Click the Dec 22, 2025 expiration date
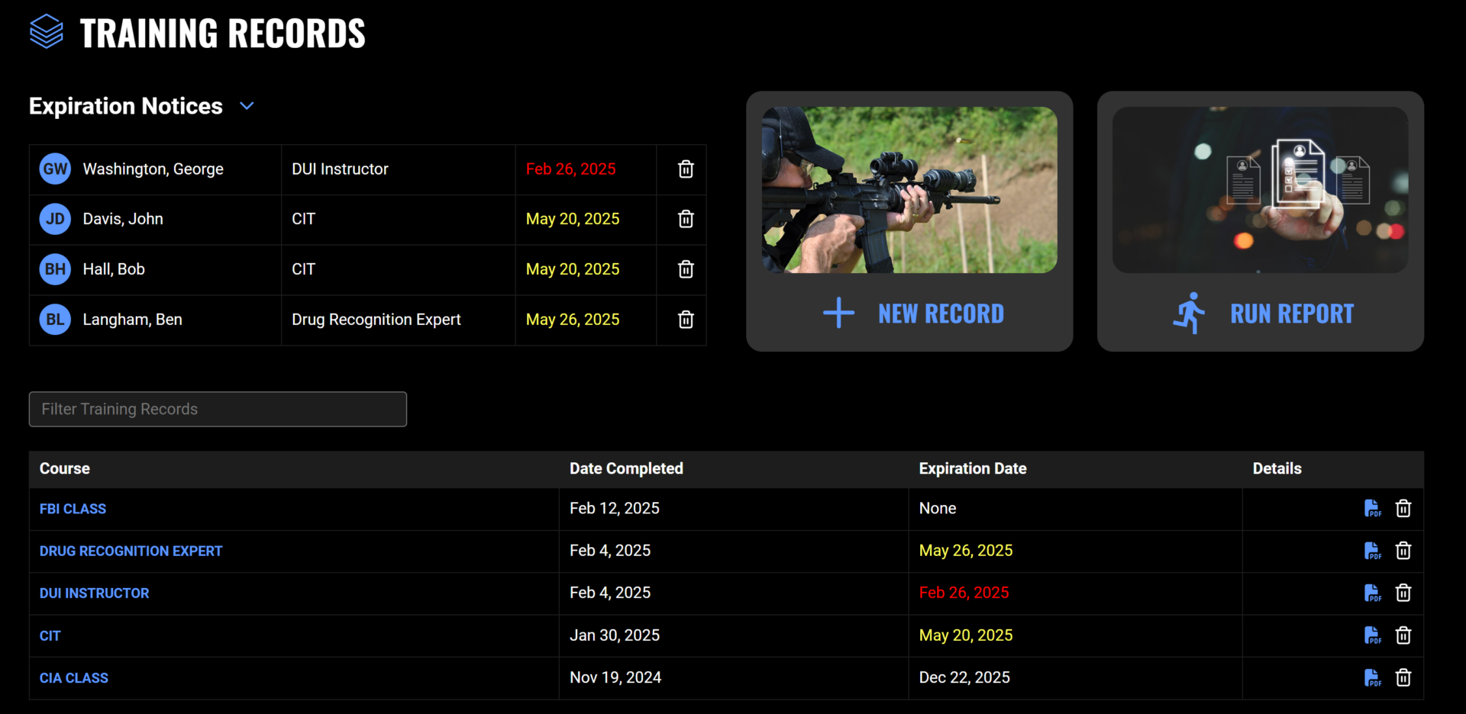1466x714 pixels. pos(964,678)
